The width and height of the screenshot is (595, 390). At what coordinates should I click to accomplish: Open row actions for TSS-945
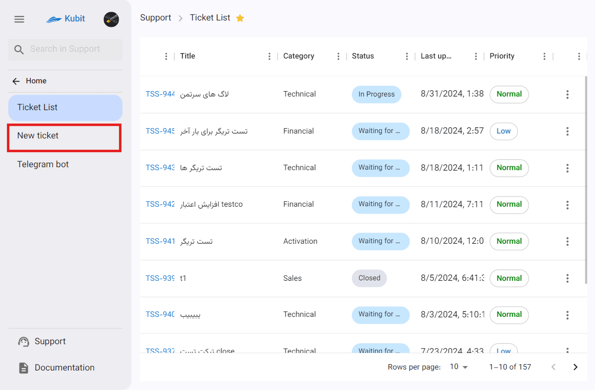[567, 131]
